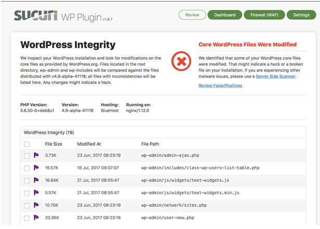Click the flag icon for text-widgets.js
Screen dimensions: 320x229
click(36, 180)
